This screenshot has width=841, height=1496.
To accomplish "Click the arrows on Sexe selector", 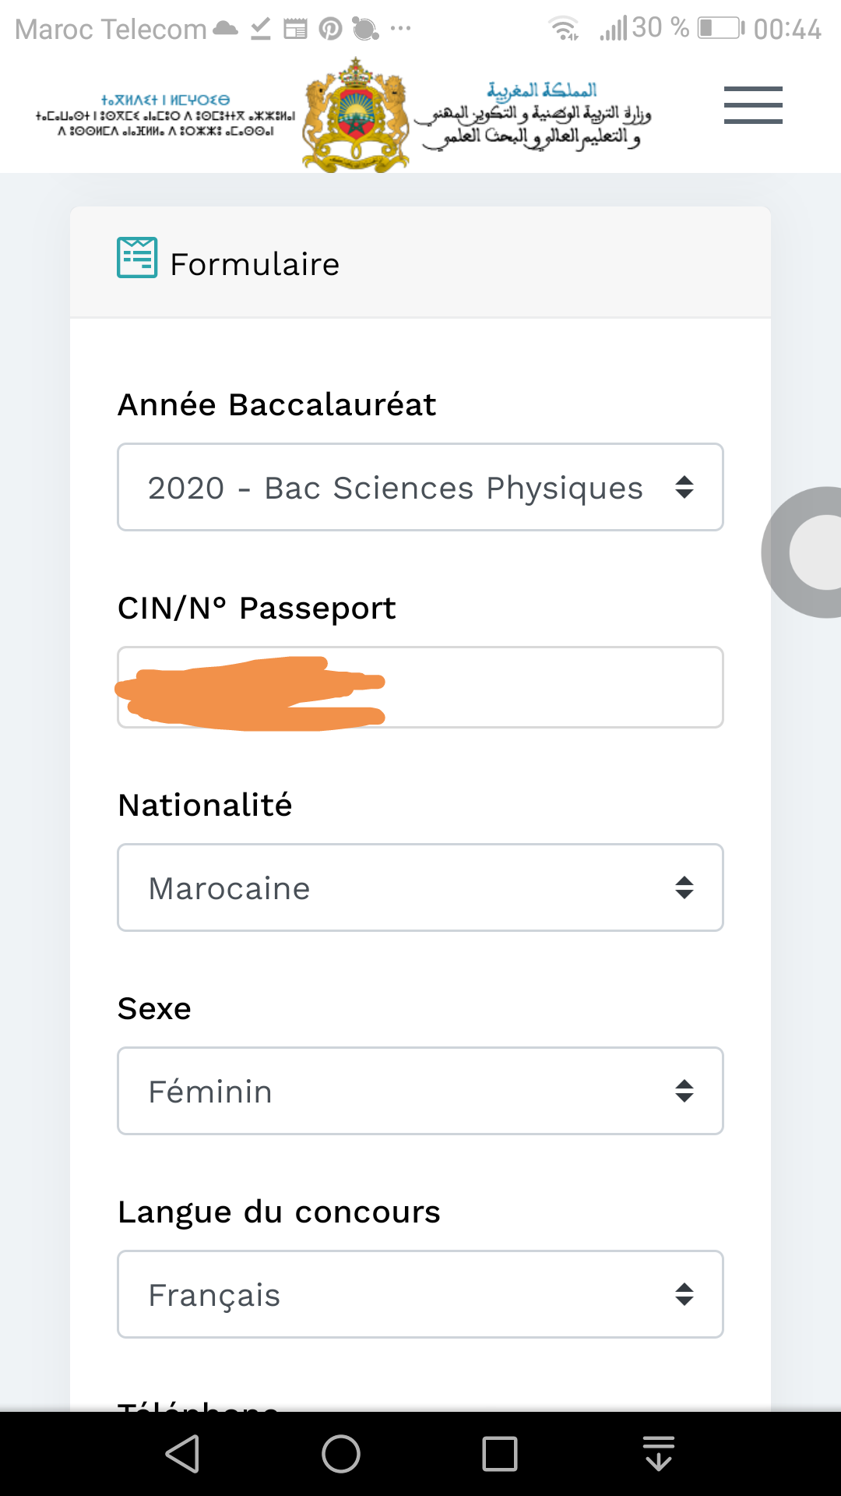I will [x=684, y=1091].
